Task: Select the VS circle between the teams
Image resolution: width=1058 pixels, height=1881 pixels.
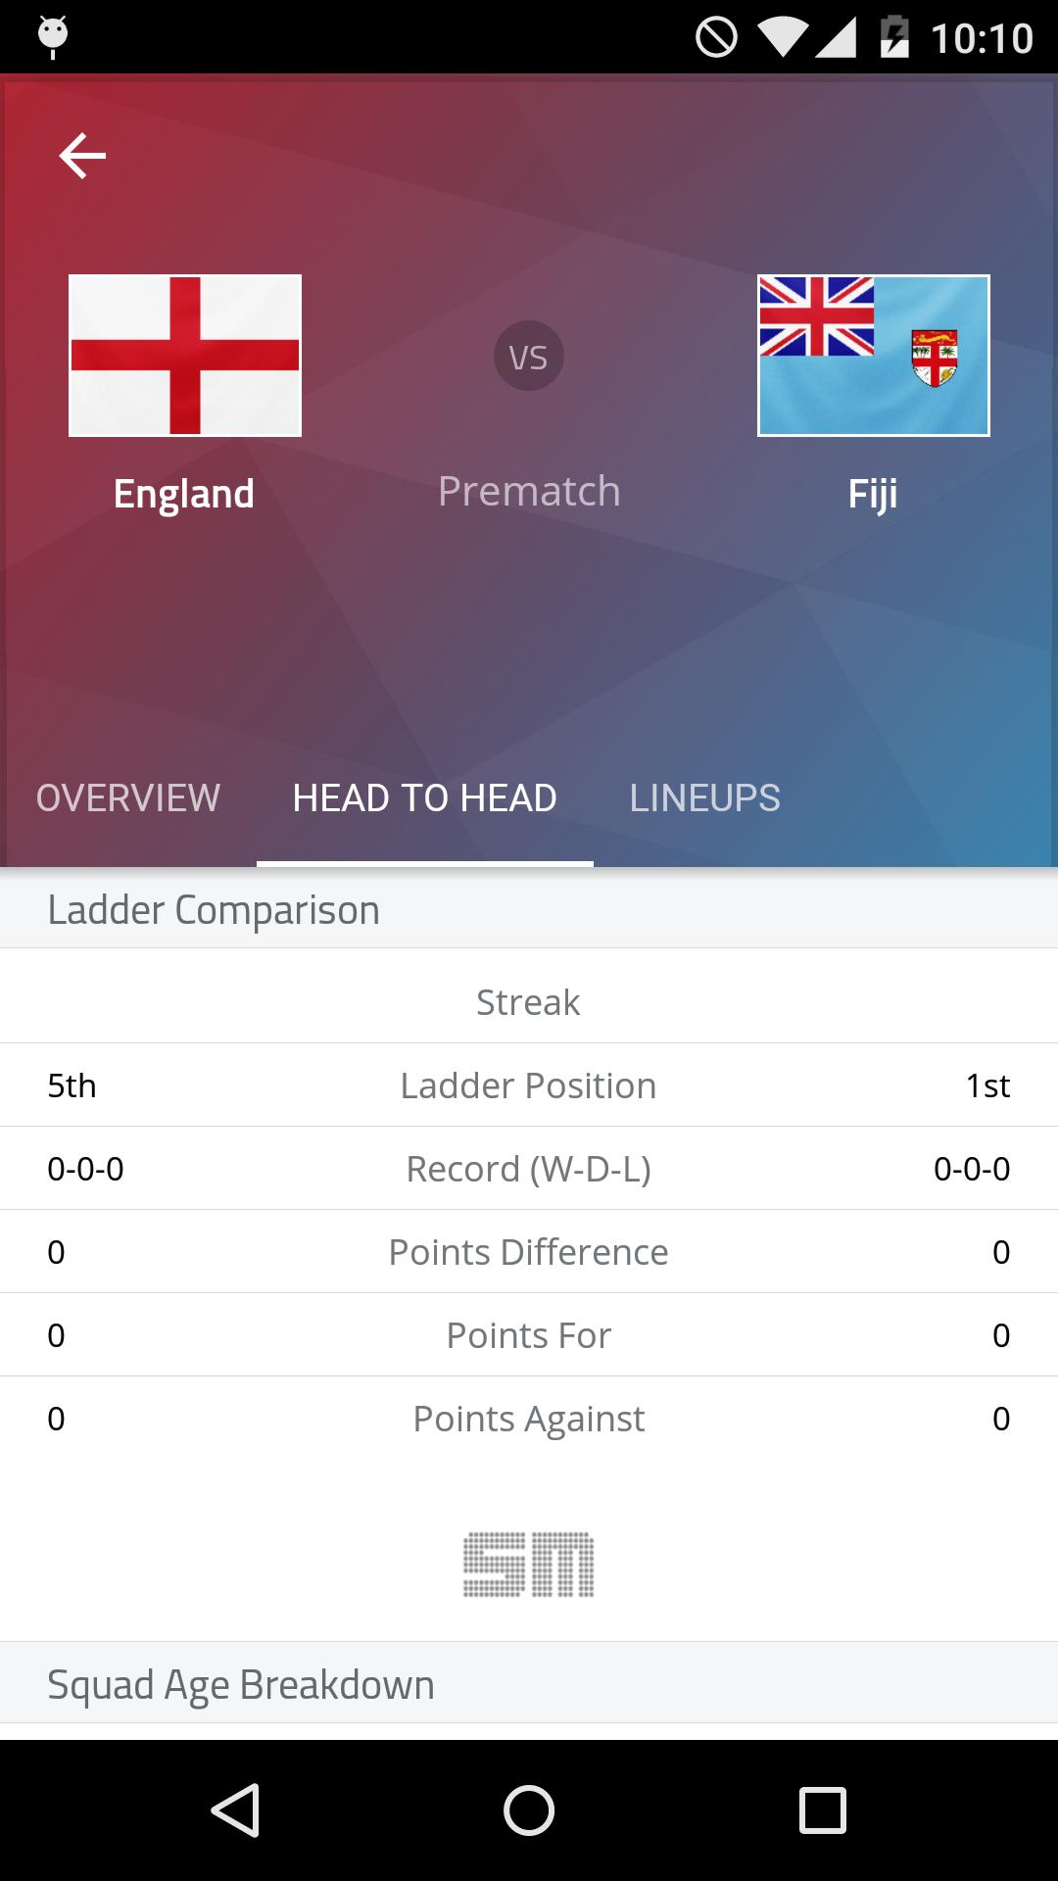Action: 529,356
